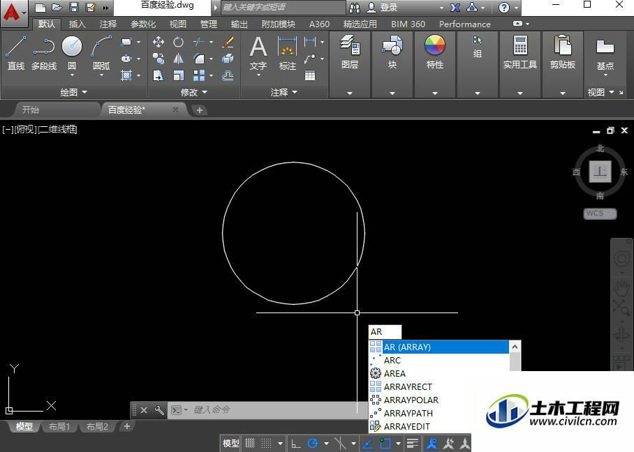Toggle lineweight display in status bar
634x452 pixels.
(413, 444)
